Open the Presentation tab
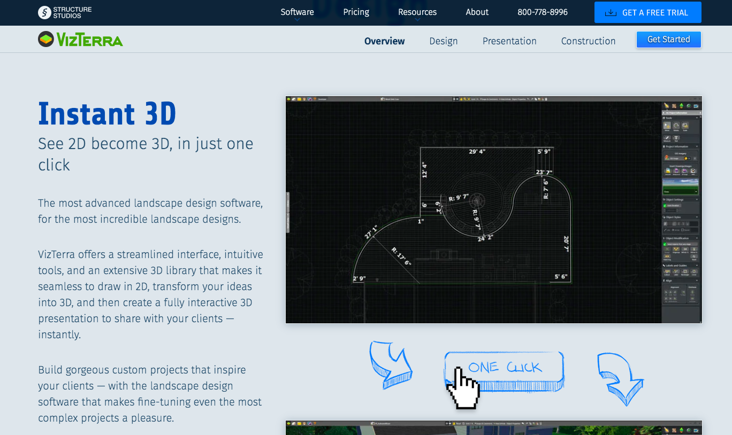732x435 pixels. [x=509, y=41]
